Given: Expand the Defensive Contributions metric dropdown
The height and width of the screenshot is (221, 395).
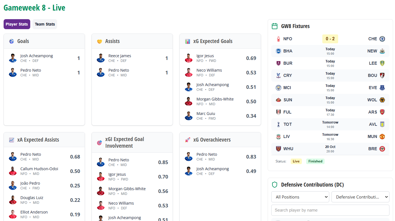Looking at the screenshot, I should pos(360,197).
